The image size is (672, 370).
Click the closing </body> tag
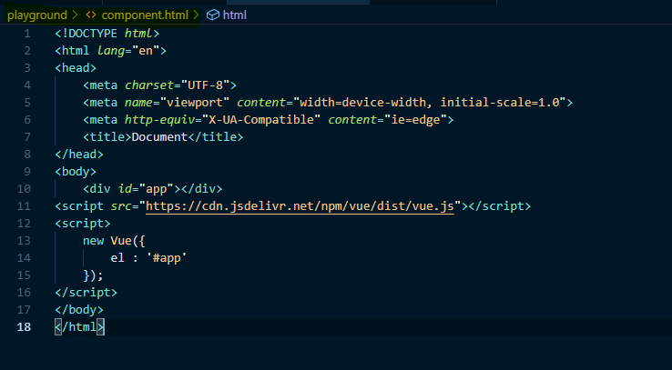[79, 310]
